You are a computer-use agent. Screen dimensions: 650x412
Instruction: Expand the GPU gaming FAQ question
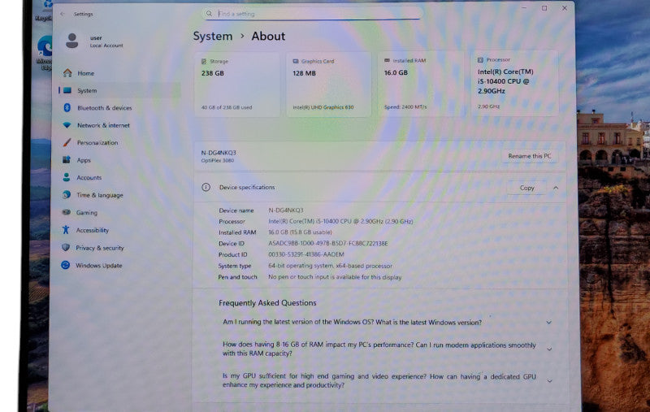click(550, 381)
